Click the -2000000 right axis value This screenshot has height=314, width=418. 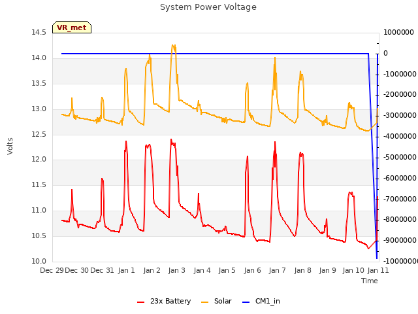click(400, 95)
